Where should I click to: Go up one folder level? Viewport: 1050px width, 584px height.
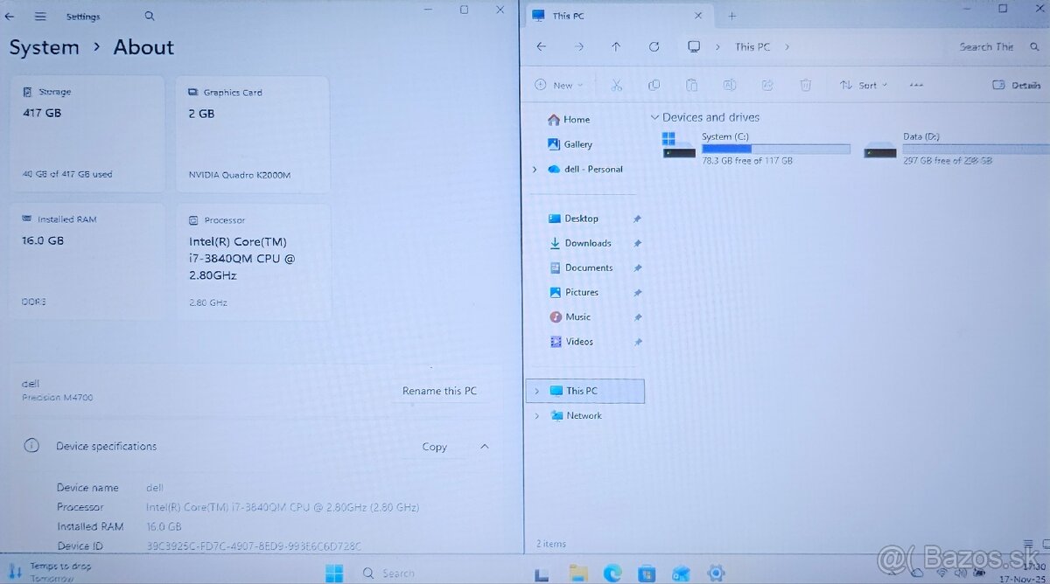pos(616,47)
